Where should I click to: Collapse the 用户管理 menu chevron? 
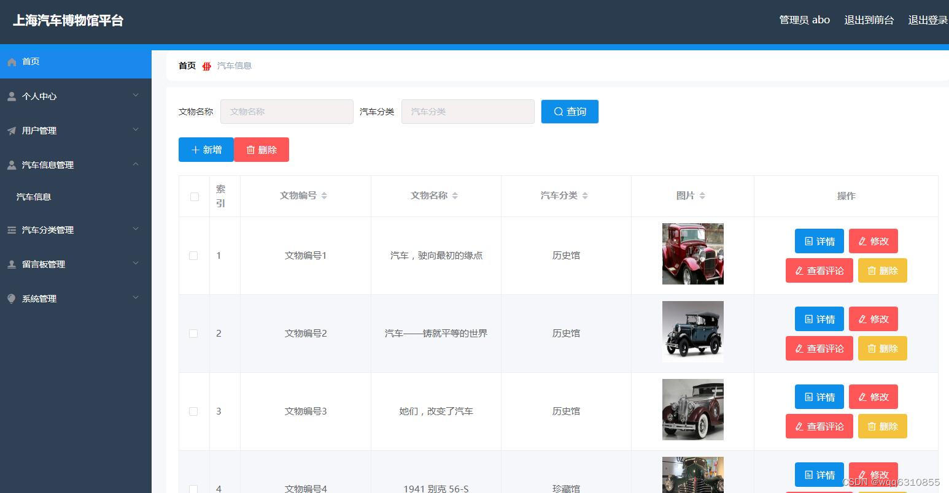(x=136, y=130)
